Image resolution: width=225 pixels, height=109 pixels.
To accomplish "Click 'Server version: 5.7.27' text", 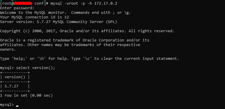I will tap(25, 22).
